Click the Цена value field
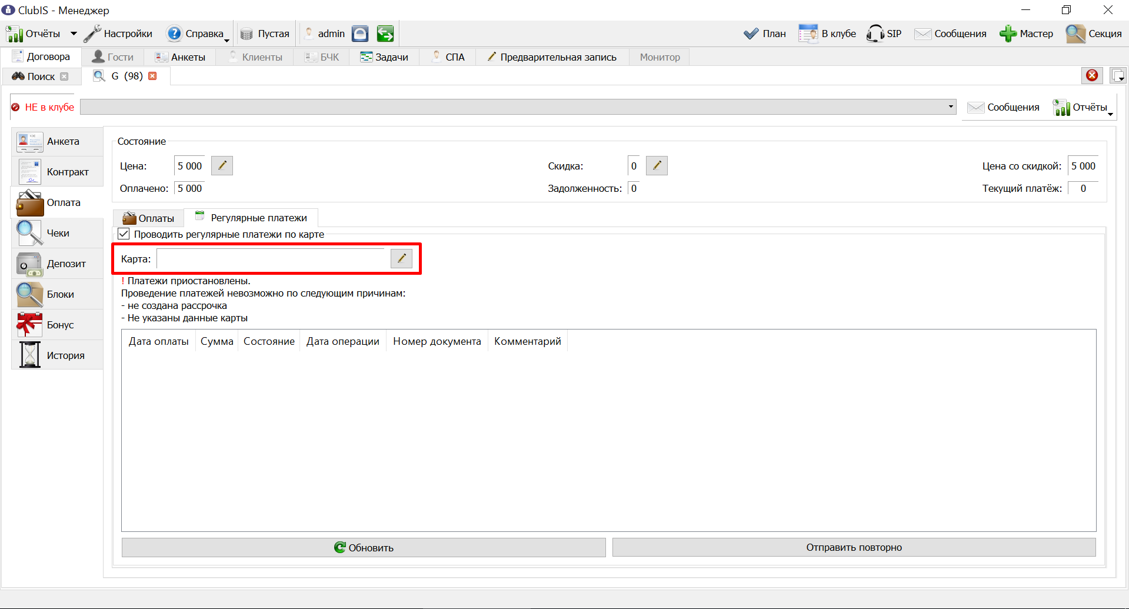Screen dimensions: 1129x609 point(191,166)
